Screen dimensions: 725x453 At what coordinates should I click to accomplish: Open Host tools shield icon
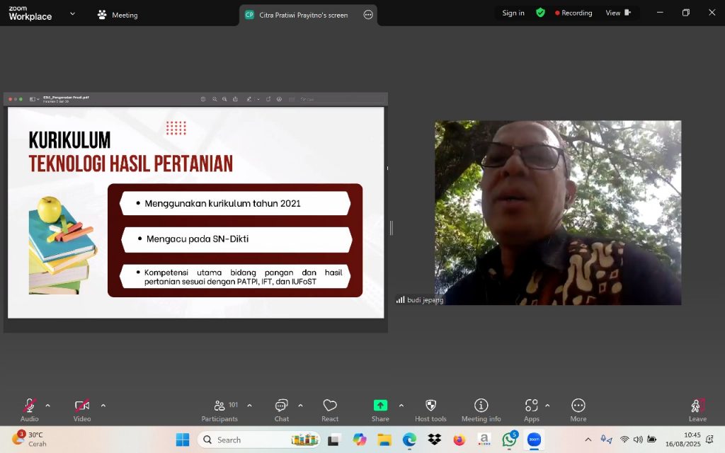pos(430,410)
